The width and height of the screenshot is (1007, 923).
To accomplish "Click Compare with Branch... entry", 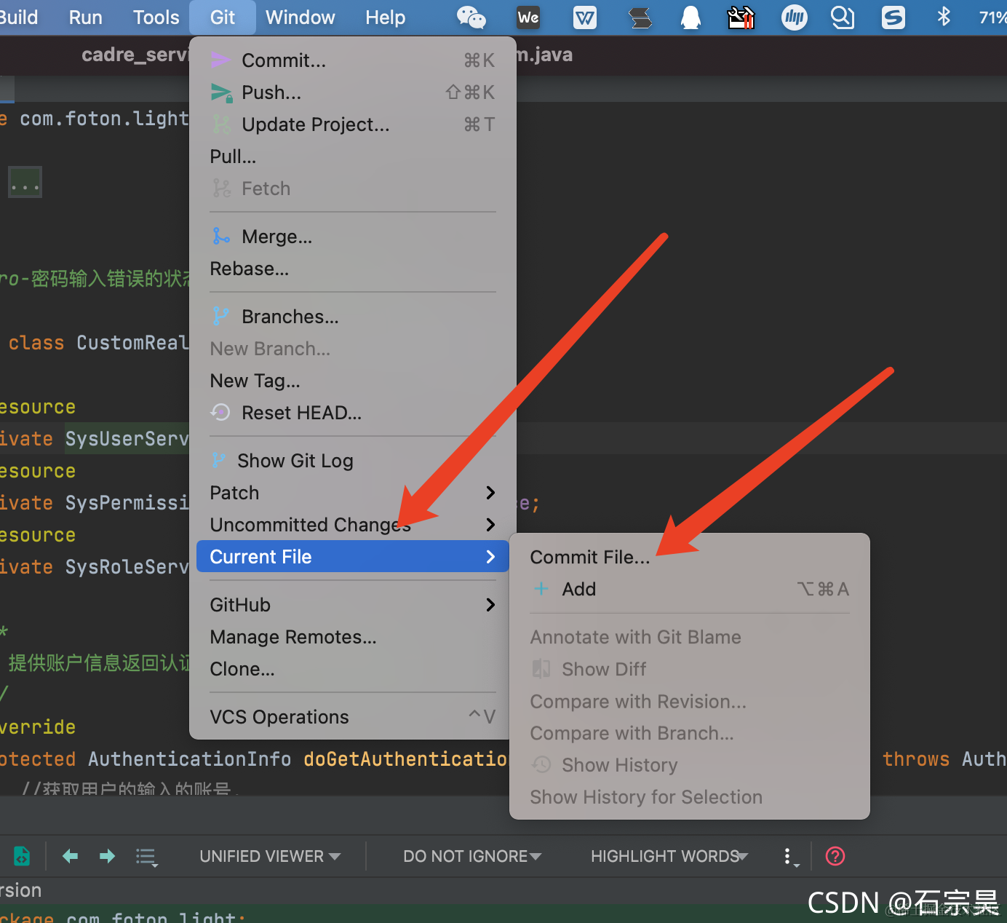I will (690, 733).
